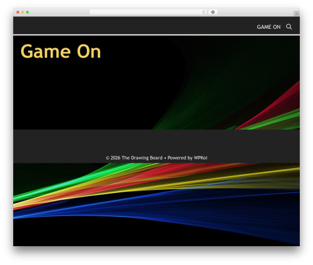Click the GAME ON menu item

(x=269, y=27)
